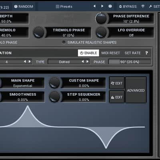Toggle the ENABLE button
This screenshot has height=160, width=160.
pos(88,53)
